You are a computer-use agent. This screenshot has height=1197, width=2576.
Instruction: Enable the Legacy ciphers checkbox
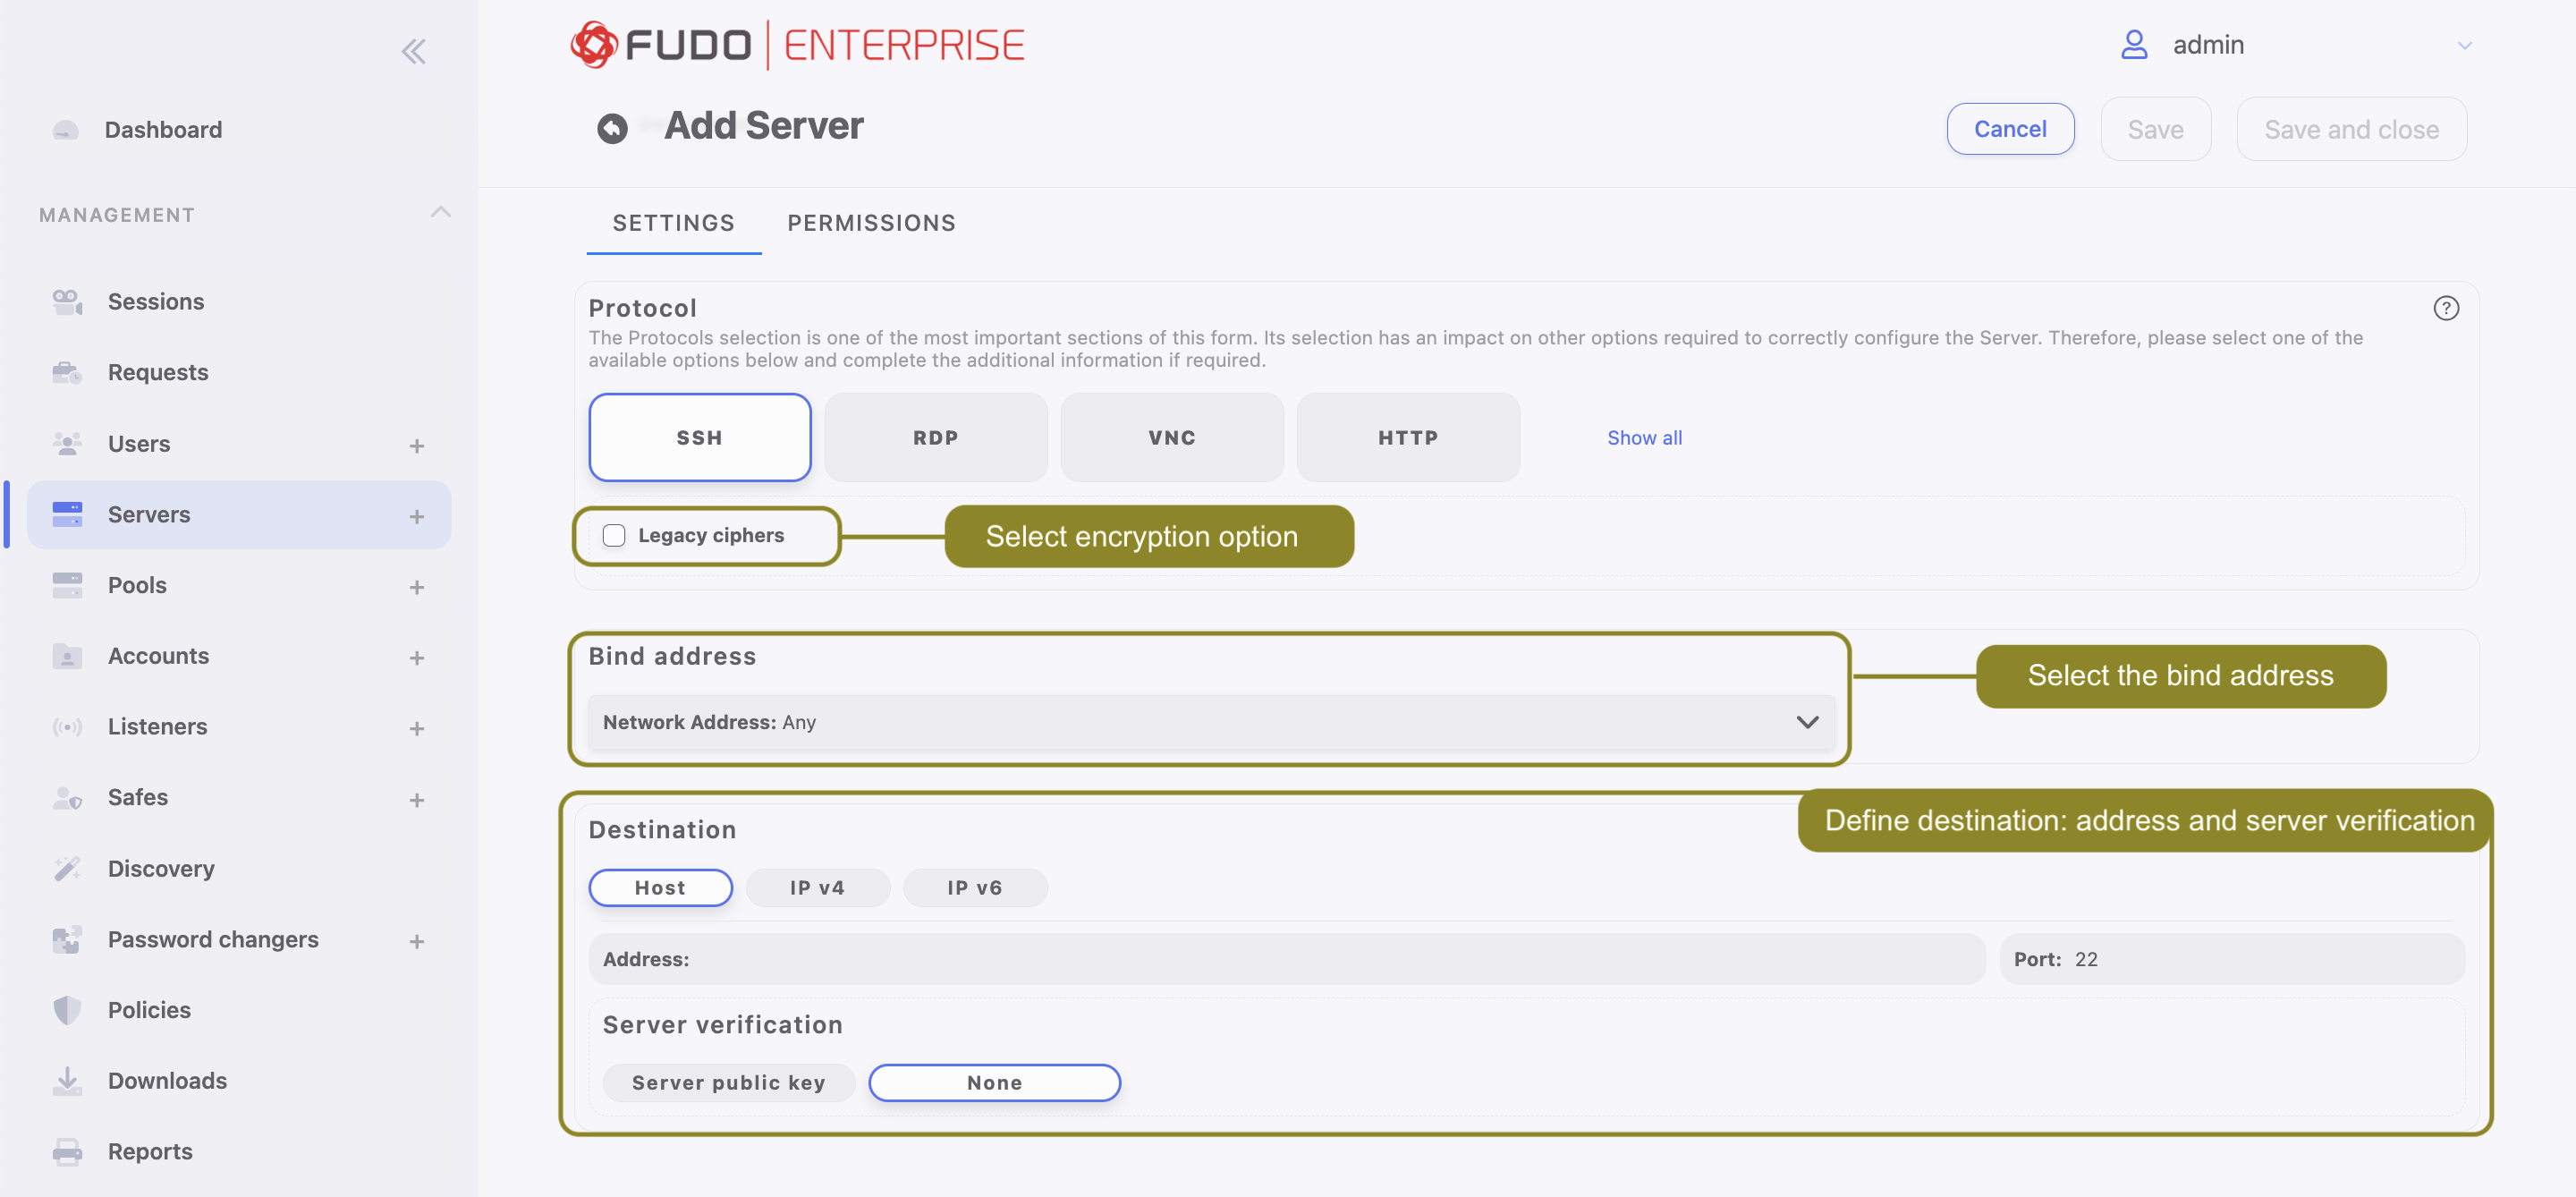tap(614, 535)
